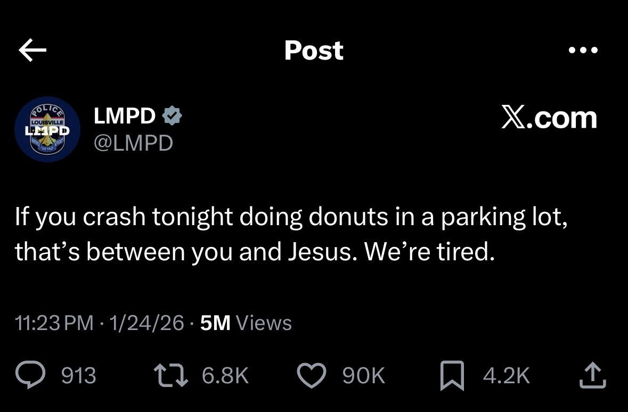Share the post via upload icon

point(592,376)
